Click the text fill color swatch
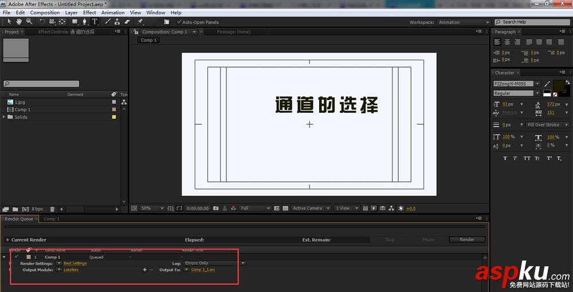 (x=559, y=86)
